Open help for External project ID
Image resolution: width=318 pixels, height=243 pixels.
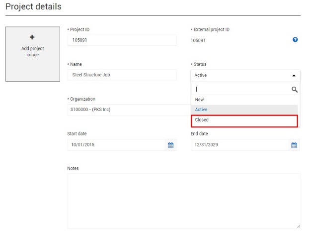(295, 40)
